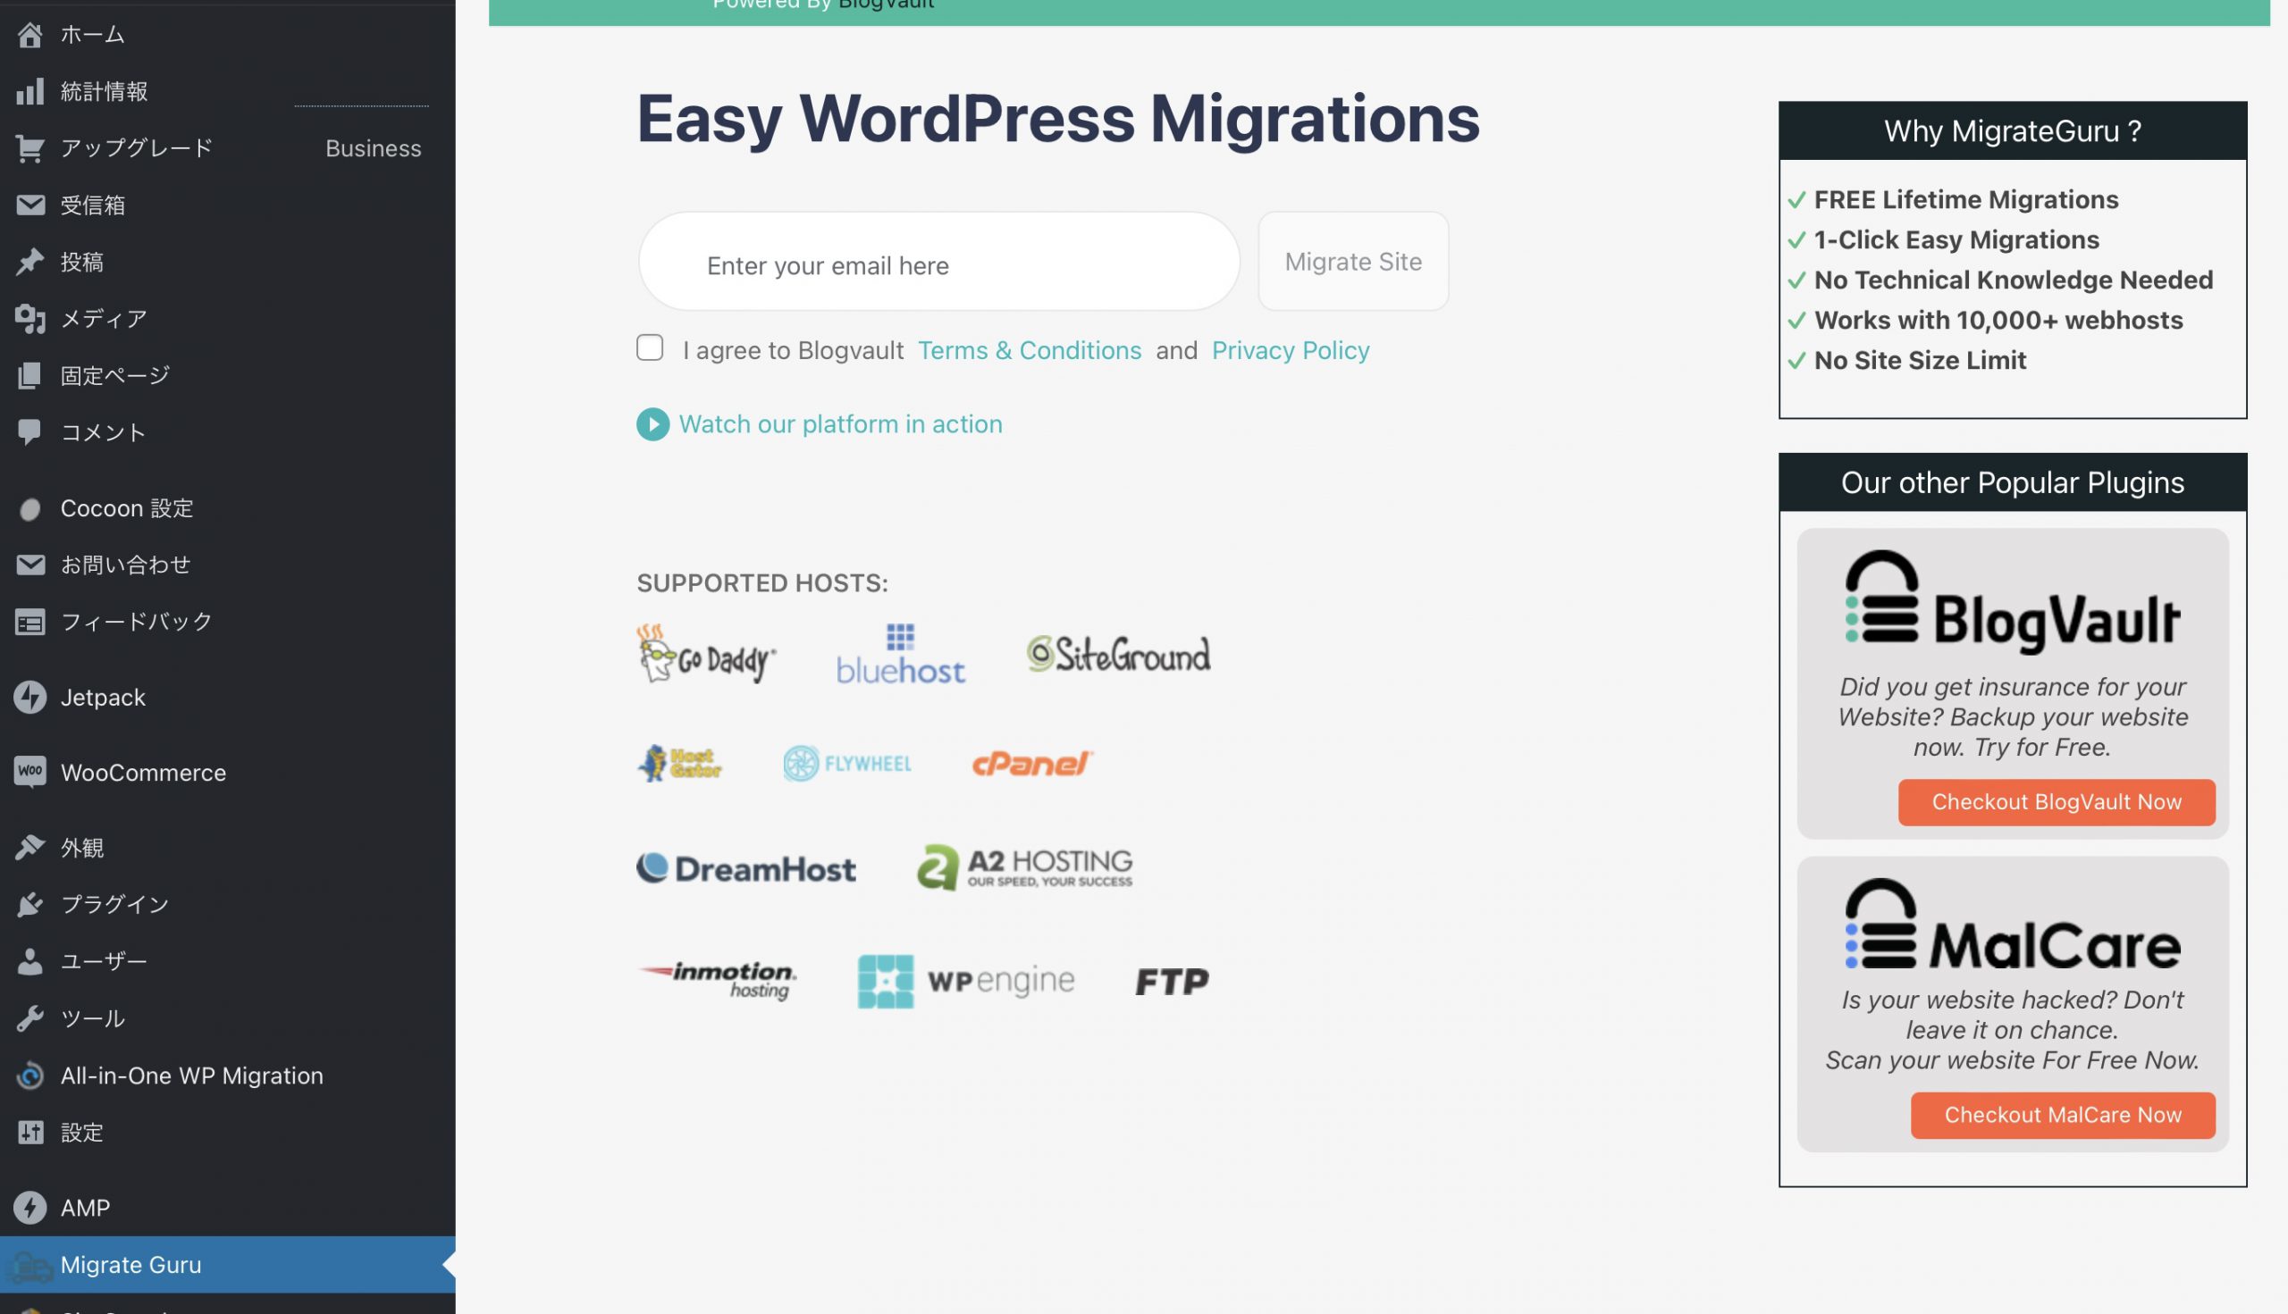
Task: Open 固定ページ menu item
Action: [x=228, y=375]
